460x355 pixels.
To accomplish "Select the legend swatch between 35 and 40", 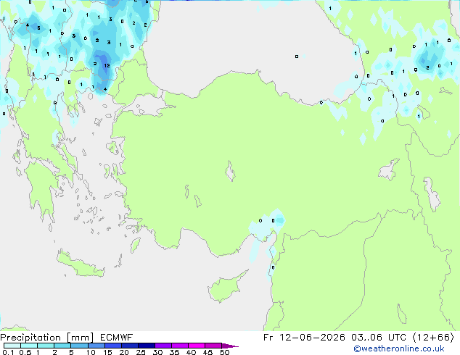I will pos(179,346).
